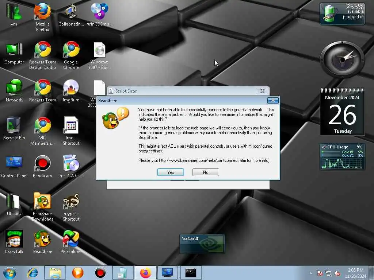Launch the CrazyTalk desktop shortcut
Screen dimensions: 374x280
(x=14, y=242)
